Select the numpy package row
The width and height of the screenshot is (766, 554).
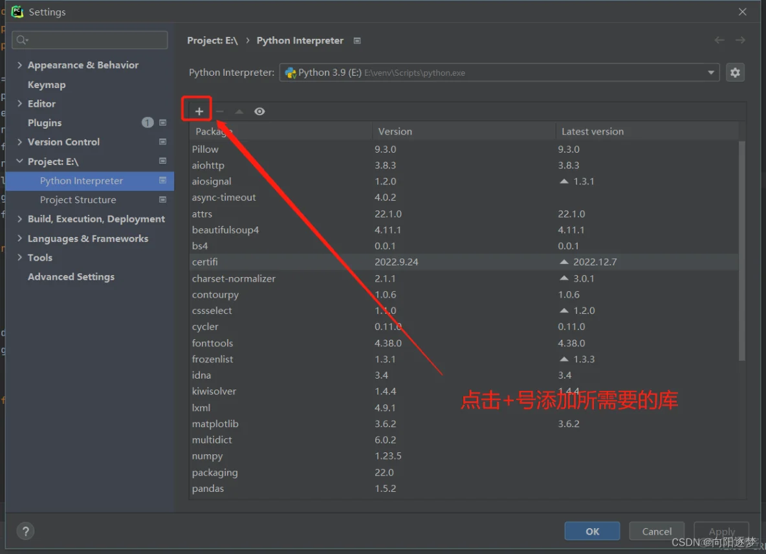(464, 456)
